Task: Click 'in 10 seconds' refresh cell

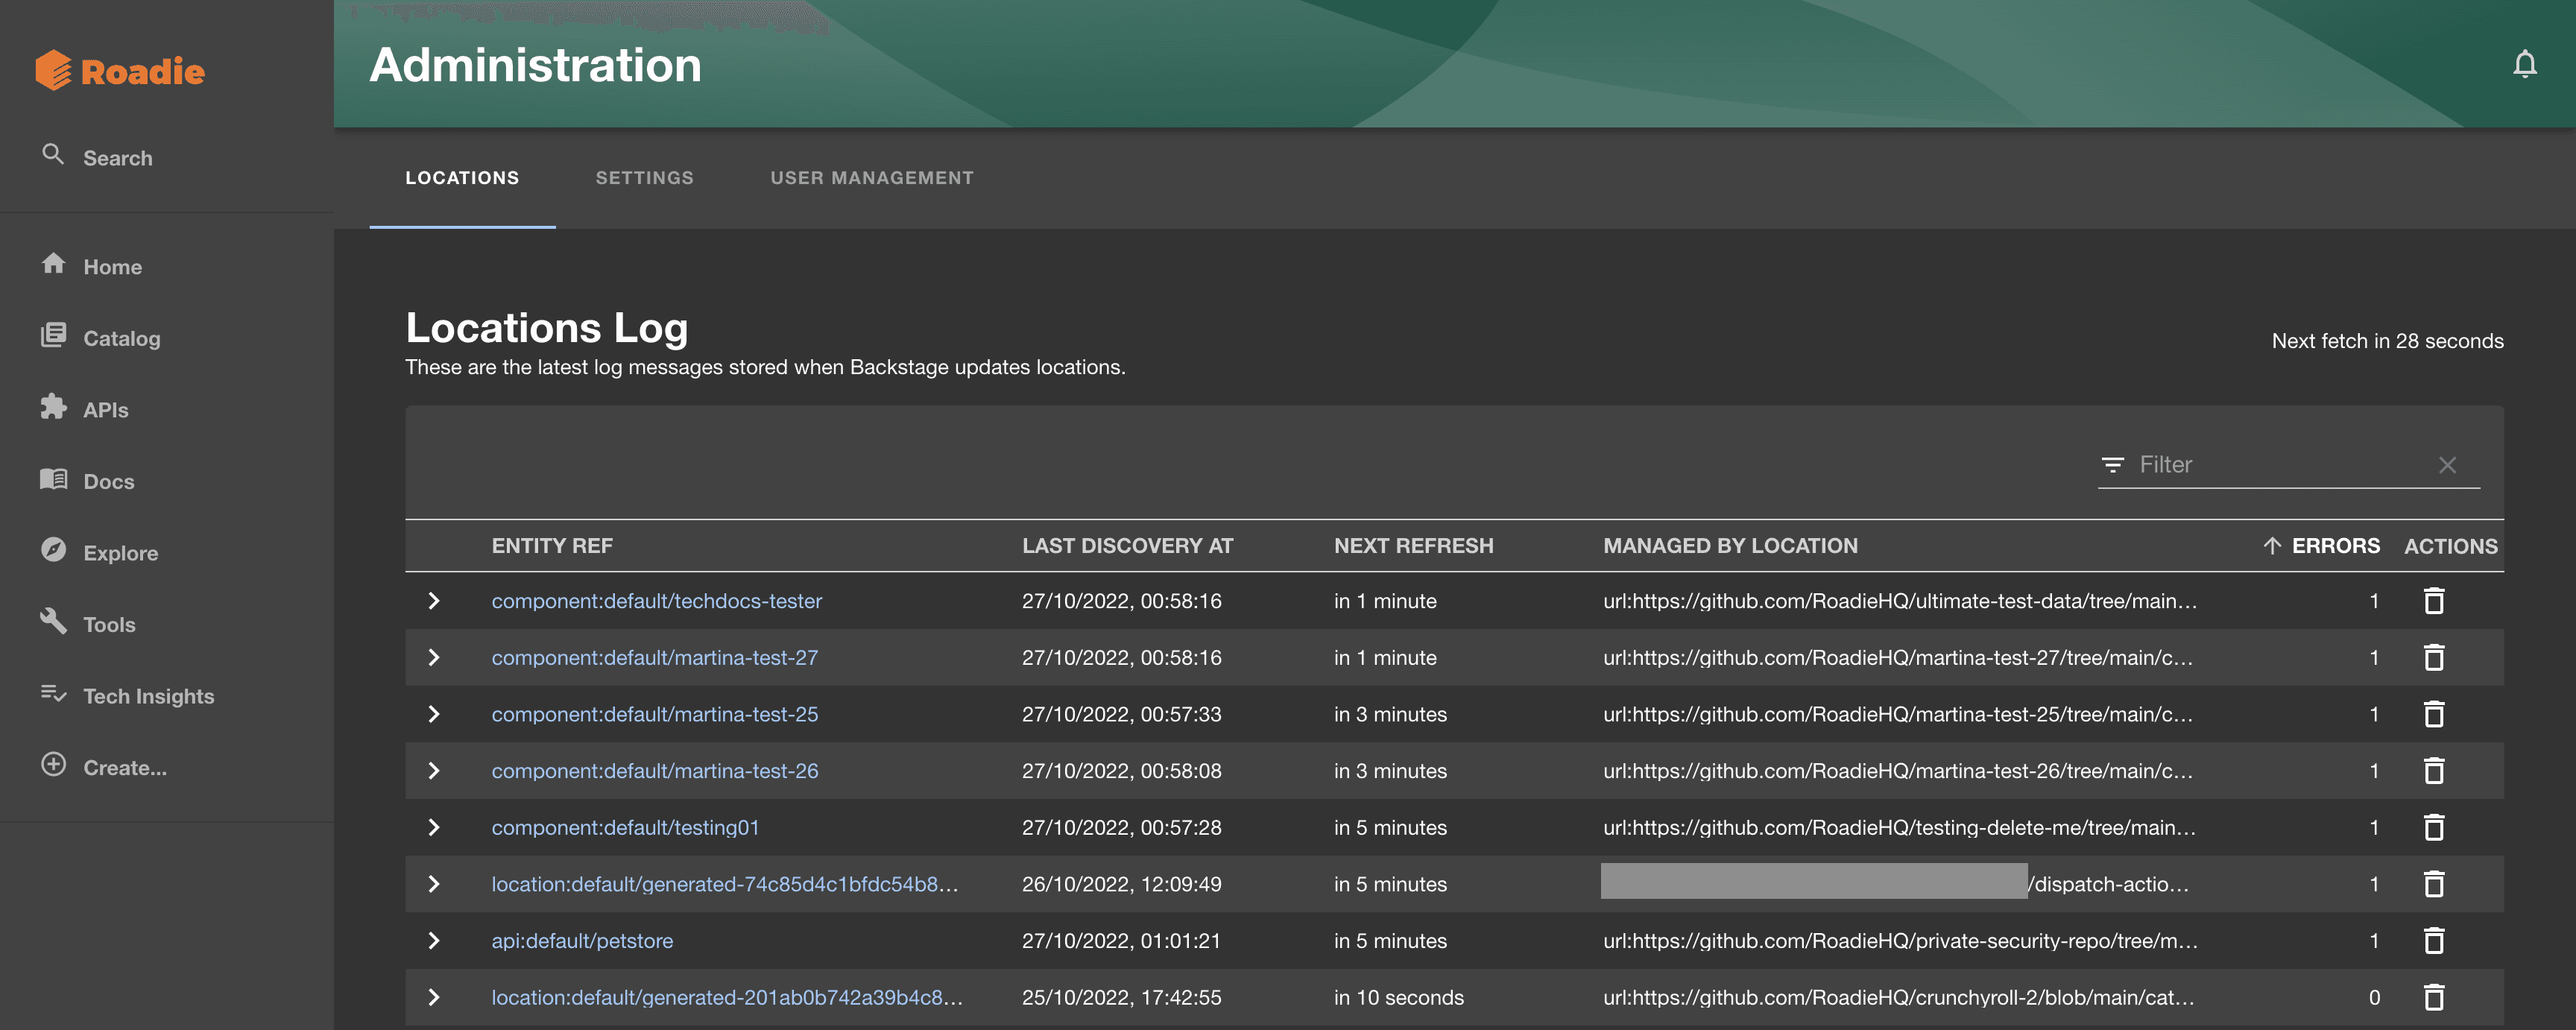Action: [x=1398, y=997]
